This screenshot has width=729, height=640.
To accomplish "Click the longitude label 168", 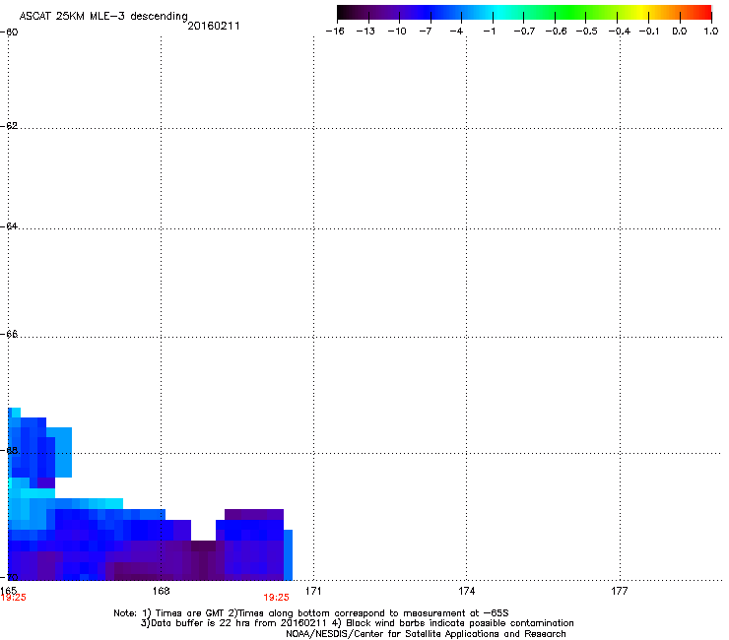I will [161, 591].
